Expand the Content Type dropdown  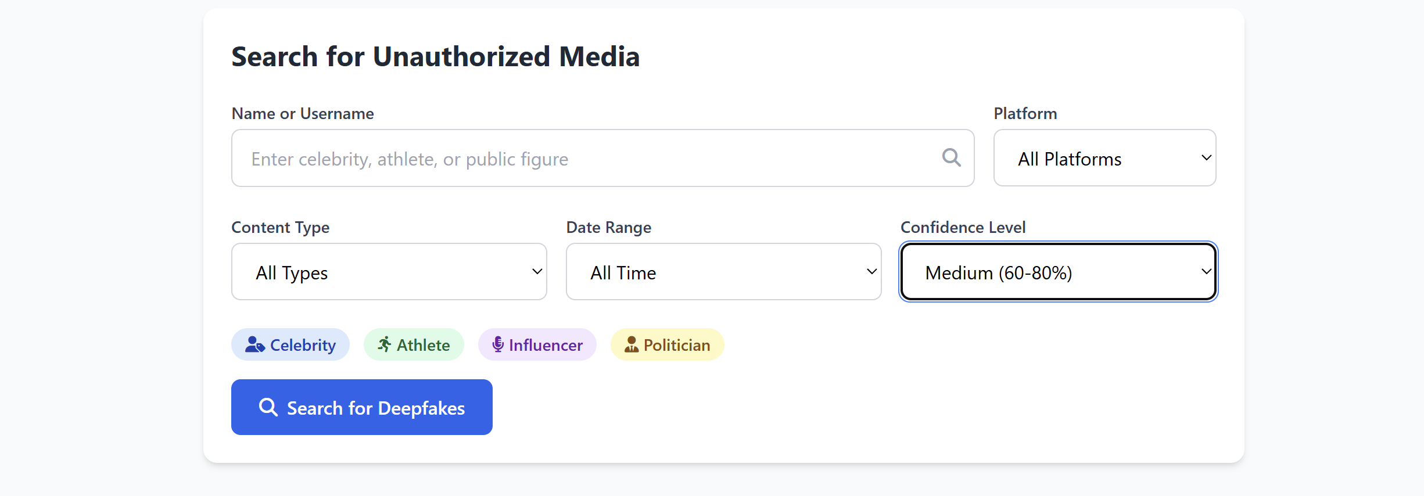389,272
